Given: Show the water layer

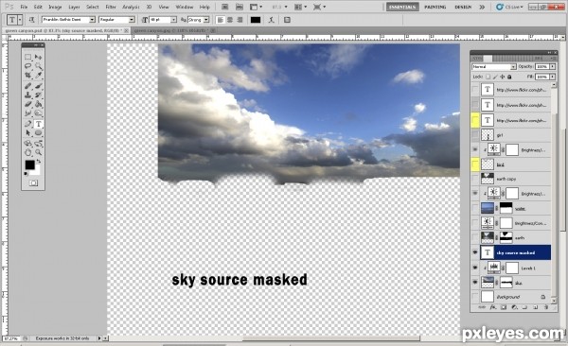Looking at the screenshot, I should [x=475, y=208].
